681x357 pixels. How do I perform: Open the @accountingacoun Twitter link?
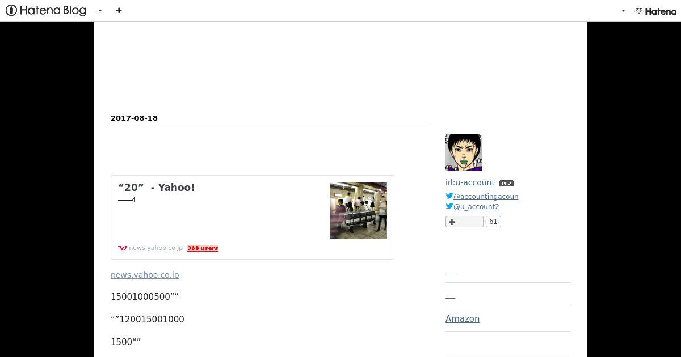(x=486, y=197)
